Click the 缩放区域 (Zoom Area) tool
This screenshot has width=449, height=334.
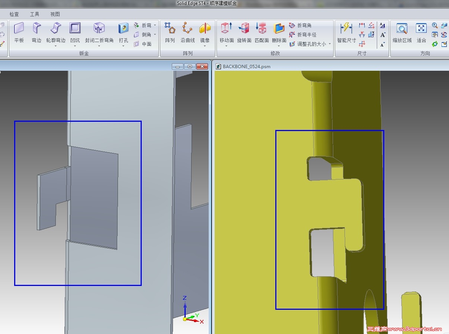click(x=402, y=32)
